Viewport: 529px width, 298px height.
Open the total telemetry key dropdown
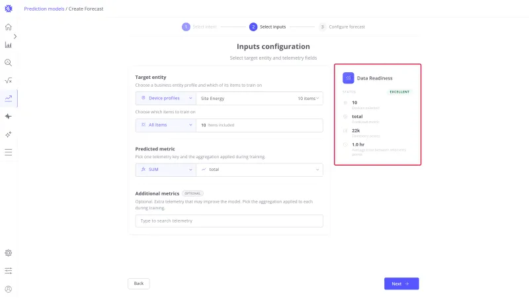coord(259,170)
